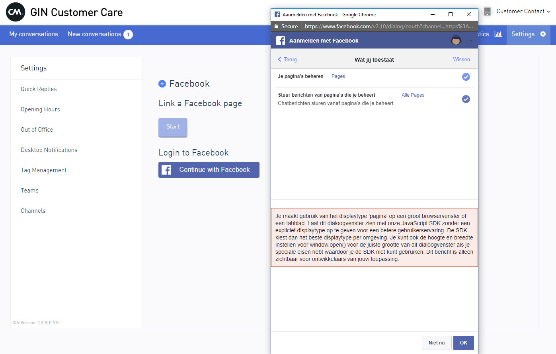This screenshot has width=556, height=354.
Task: Select Desktop Notifications settings item
Action: (49, 150)
